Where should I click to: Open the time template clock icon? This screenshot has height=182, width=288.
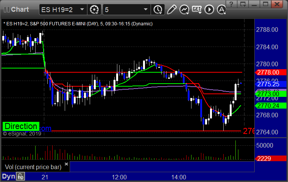[x=158, y=9]
